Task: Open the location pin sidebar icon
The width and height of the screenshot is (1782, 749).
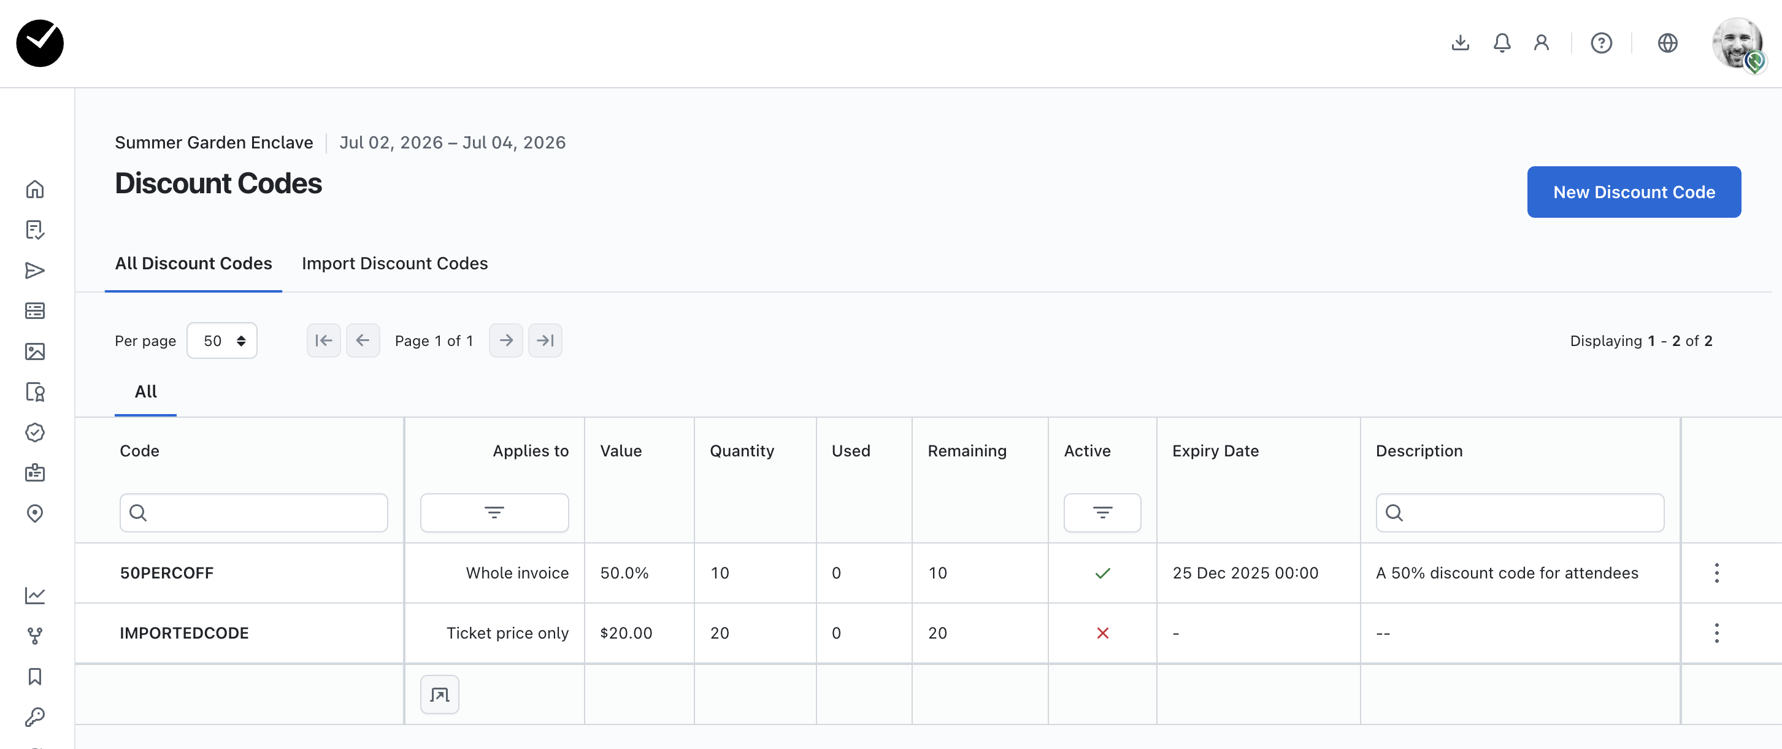Action: click(x=34, y=513)
